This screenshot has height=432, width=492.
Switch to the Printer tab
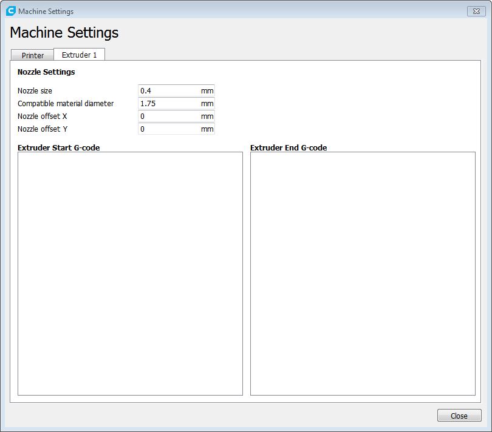click(x=33, y=55)
